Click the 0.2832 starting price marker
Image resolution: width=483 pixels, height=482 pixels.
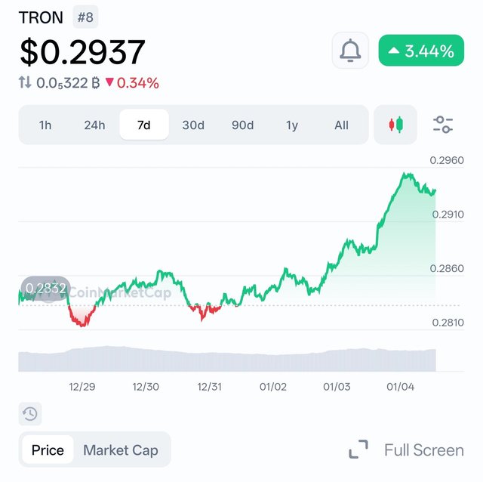tap(45, 289)
